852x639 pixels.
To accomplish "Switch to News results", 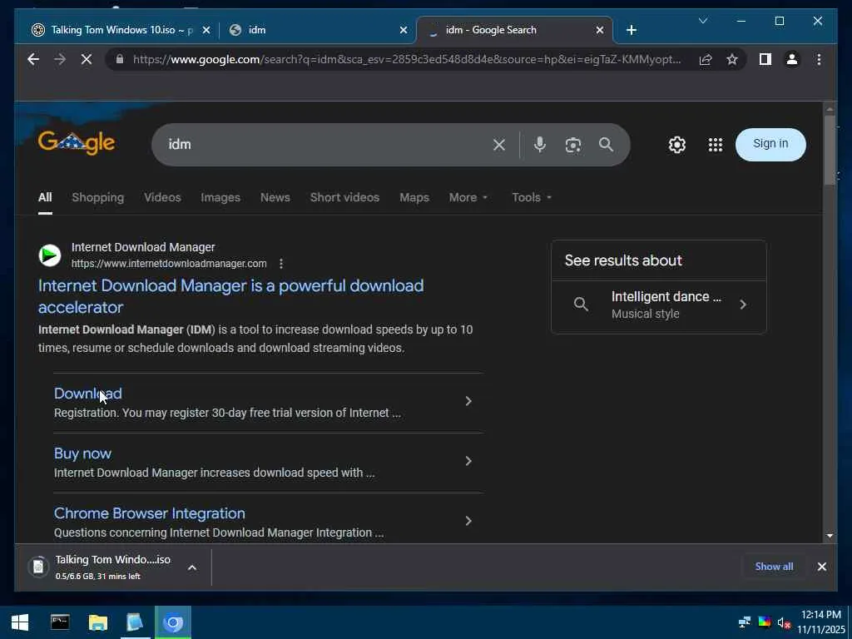I will click(x=275, y=197).
